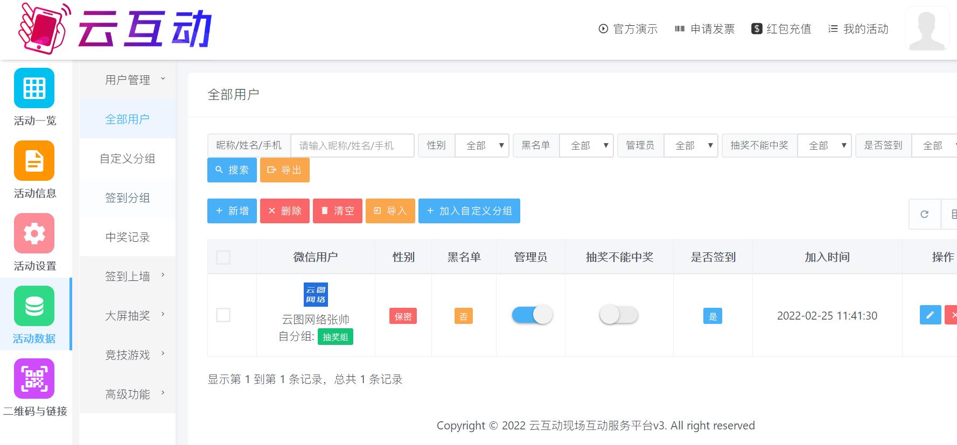This screenshot has width=957, height=445.
Task: Open the 性别 filter dropdown
Action: 481,146
